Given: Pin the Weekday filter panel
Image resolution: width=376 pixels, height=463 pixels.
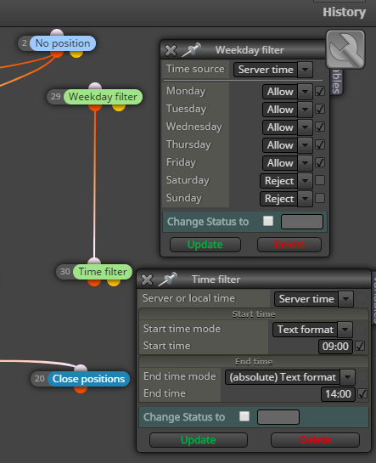Looking at the screenshot, I should click(x=191, y=49).
